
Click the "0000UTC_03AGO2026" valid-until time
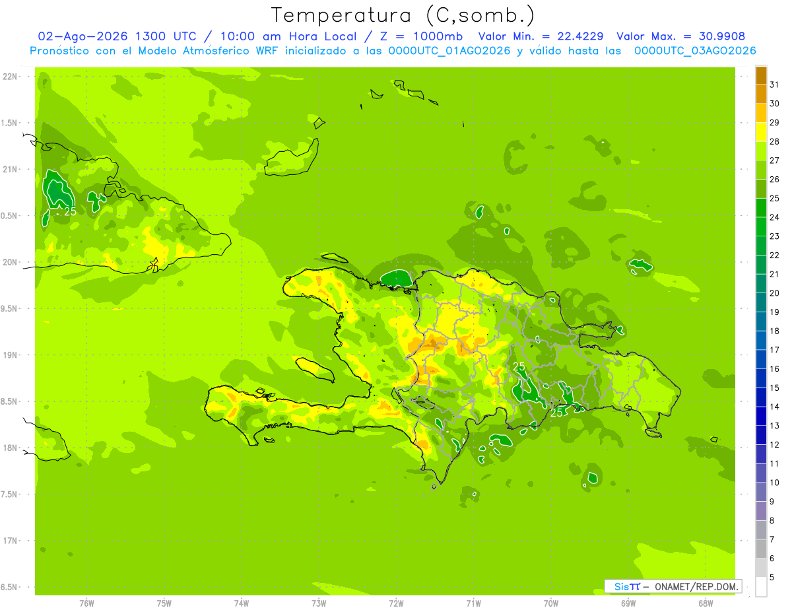pyautogui.click(x=695, y=51)
